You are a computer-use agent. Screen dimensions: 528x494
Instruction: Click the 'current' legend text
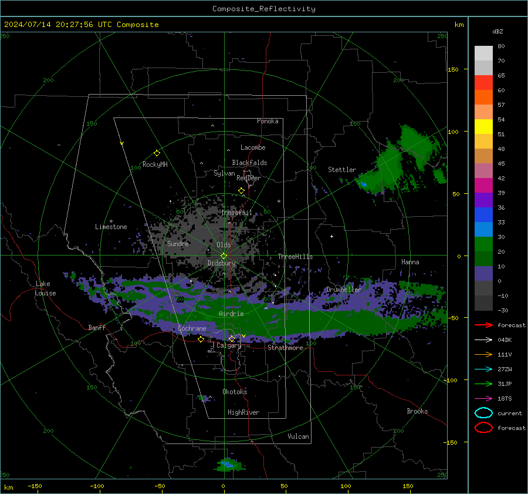[510, 413]
